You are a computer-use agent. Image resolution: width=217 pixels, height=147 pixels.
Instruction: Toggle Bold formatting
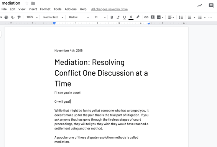(x=112, y=17)
